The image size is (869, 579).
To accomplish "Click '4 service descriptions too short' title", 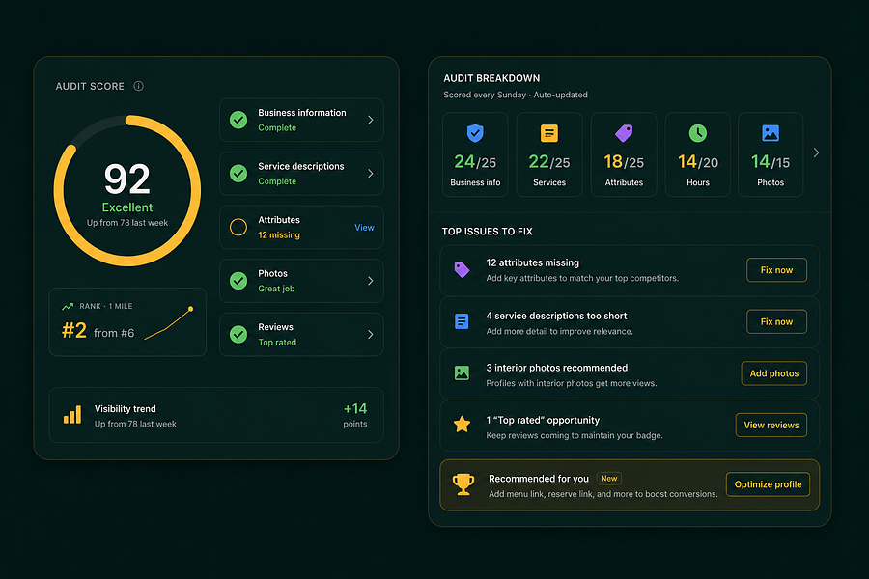I will pyautogui.click(x=556, y=316).
